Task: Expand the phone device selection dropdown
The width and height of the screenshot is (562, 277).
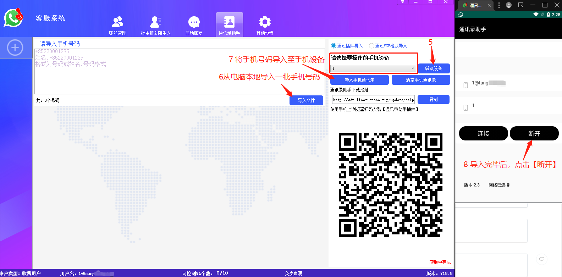Action: pyautogui.click(x=373, y=68)
